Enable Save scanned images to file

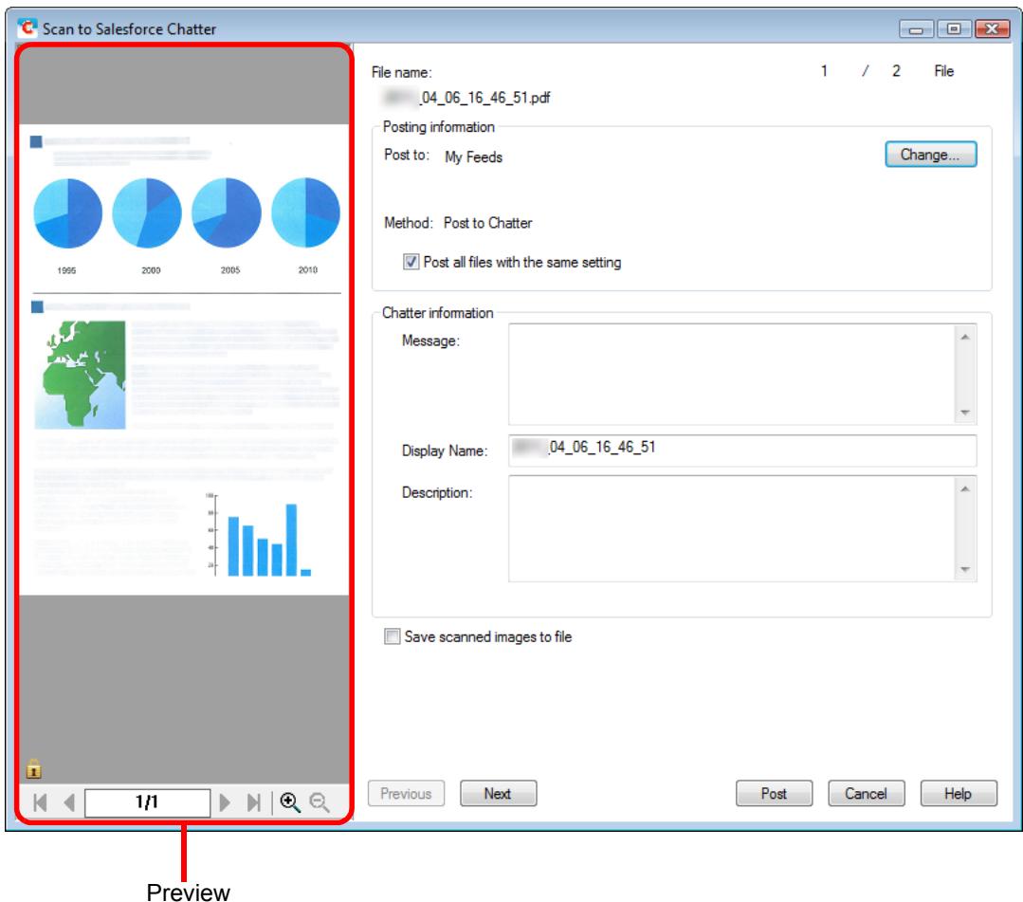393,636
